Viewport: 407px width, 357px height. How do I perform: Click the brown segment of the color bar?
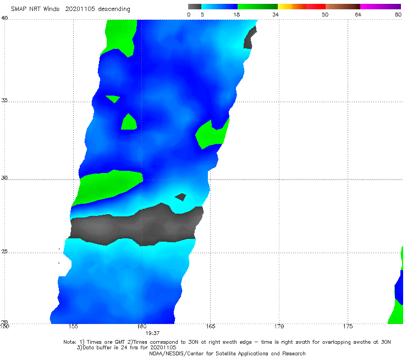pos(343,7)
